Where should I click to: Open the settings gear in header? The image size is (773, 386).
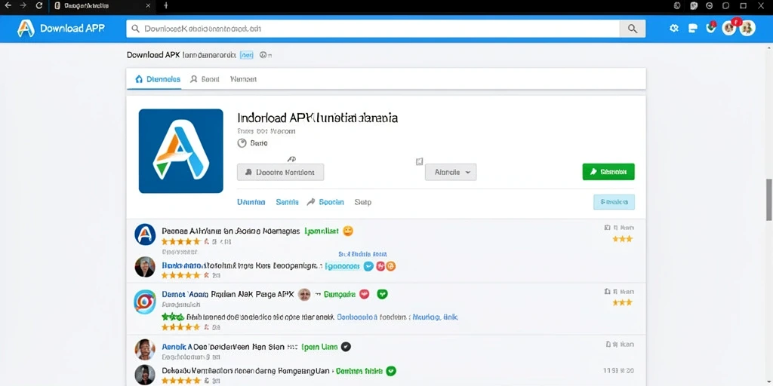674,28
